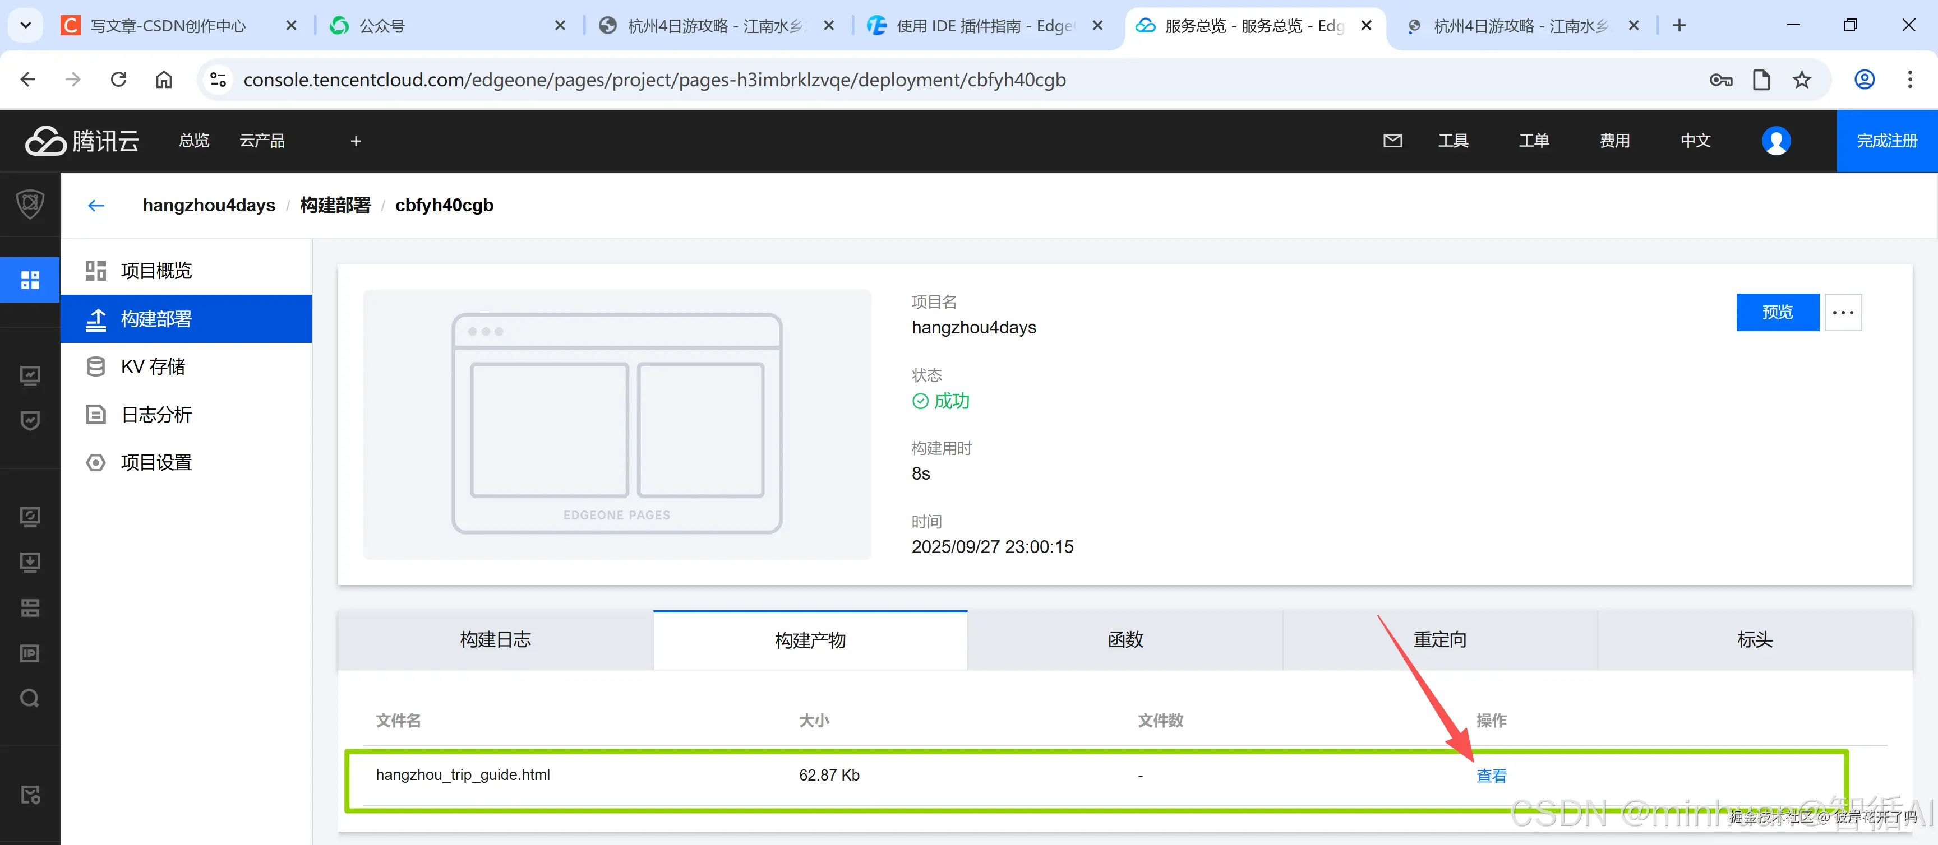Click the blue back arrow beside hangzhou4days
1938x845 pixels.
coord(95,205)
